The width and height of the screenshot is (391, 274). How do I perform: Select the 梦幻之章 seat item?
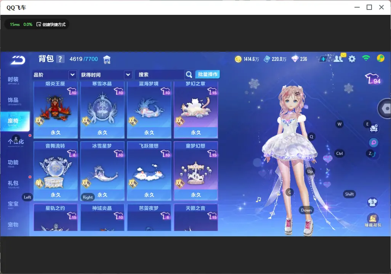click(196, 110)
